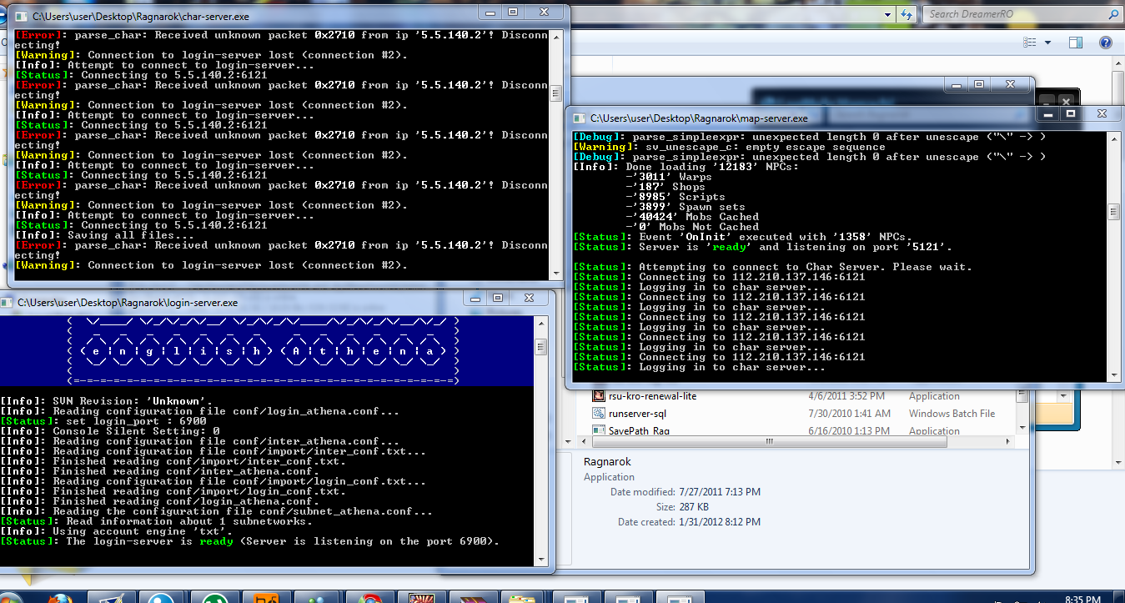
Task: Change the view using the Explorer view icon
Action: tap(1028, 43)
